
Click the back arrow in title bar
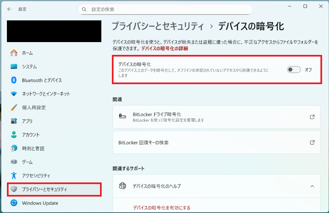(x=10, y=9)
